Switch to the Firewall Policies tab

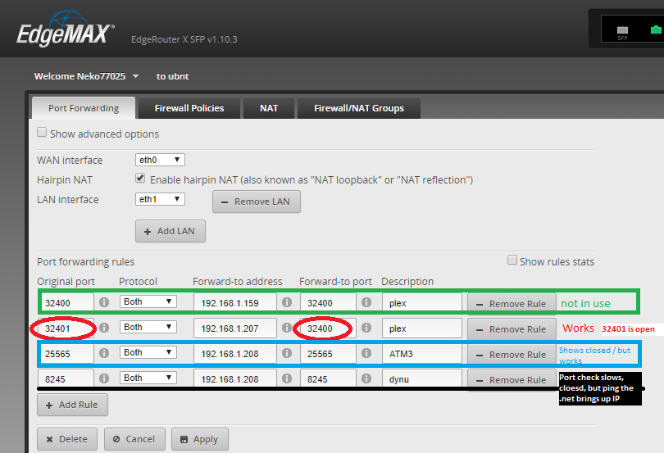tap(189, 107)
